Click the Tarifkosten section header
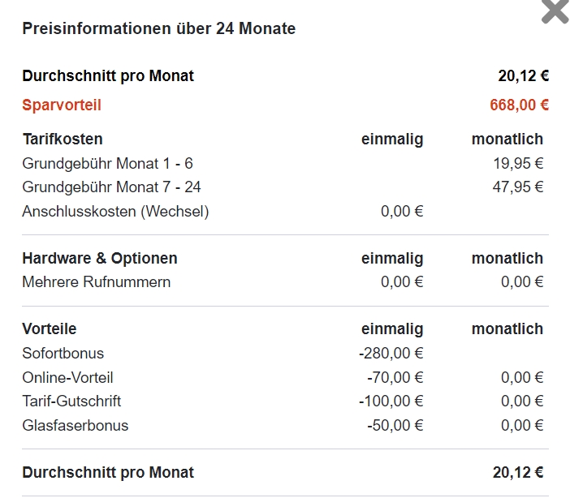 point(63,140)
